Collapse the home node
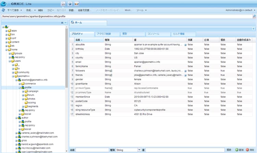 pos(6,49)
